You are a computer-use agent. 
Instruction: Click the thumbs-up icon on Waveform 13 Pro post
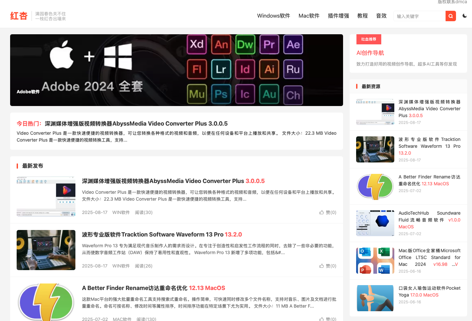point(322,266)
